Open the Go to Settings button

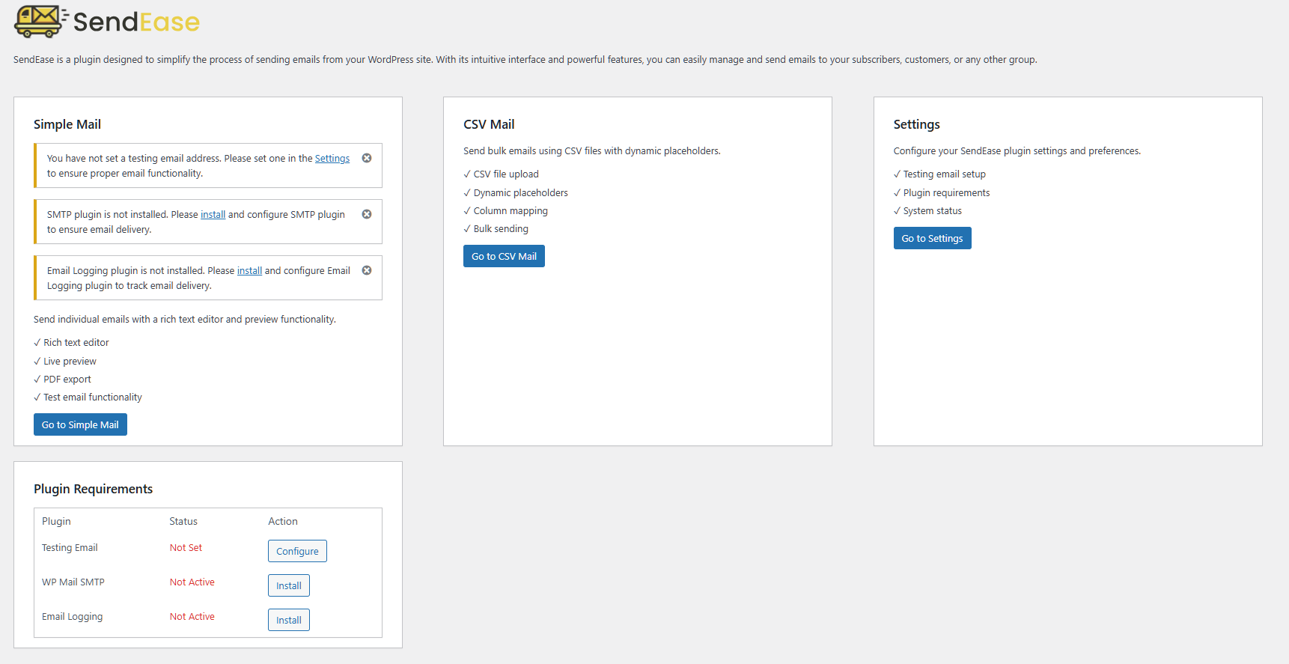[x=932, y=238]
